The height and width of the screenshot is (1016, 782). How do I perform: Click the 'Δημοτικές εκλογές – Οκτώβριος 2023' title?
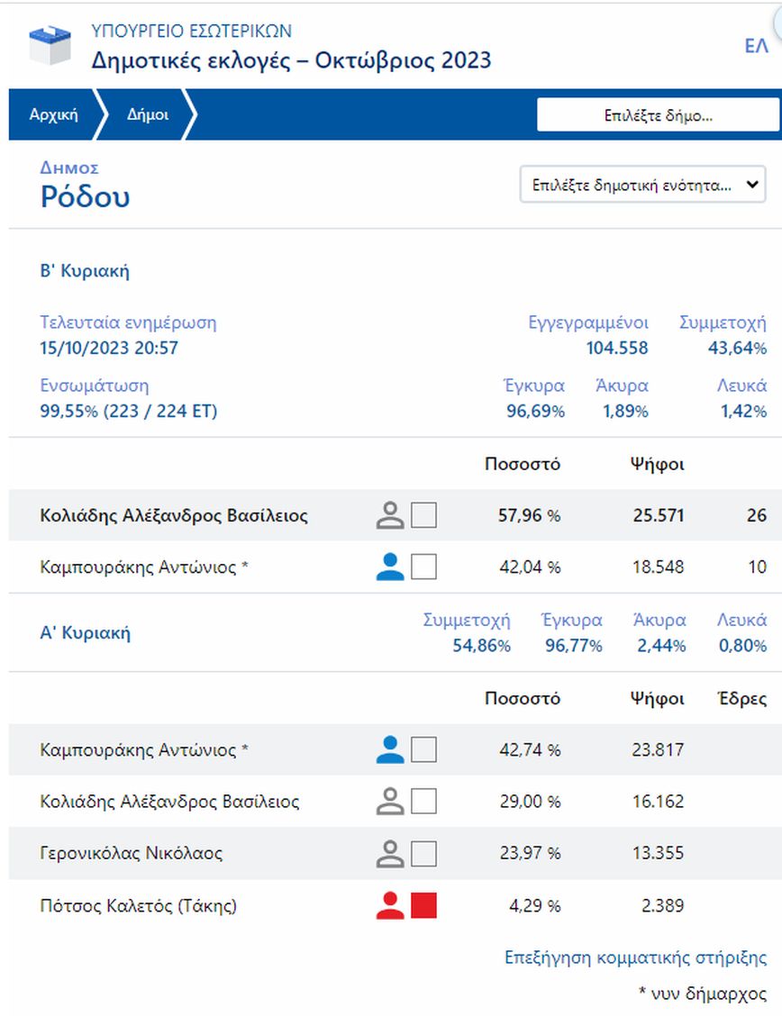pos(291,60)
